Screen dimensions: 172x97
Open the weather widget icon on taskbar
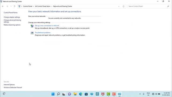[x=4, y=94]
